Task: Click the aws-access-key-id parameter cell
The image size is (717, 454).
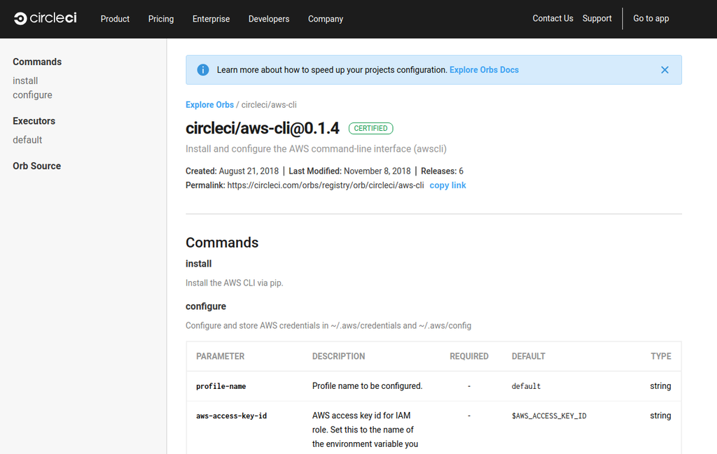Action: tap(231, 416)
